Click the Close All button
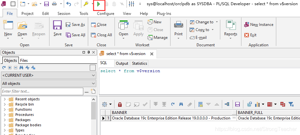Screen dimensions: 300x135 pos(102,35)
